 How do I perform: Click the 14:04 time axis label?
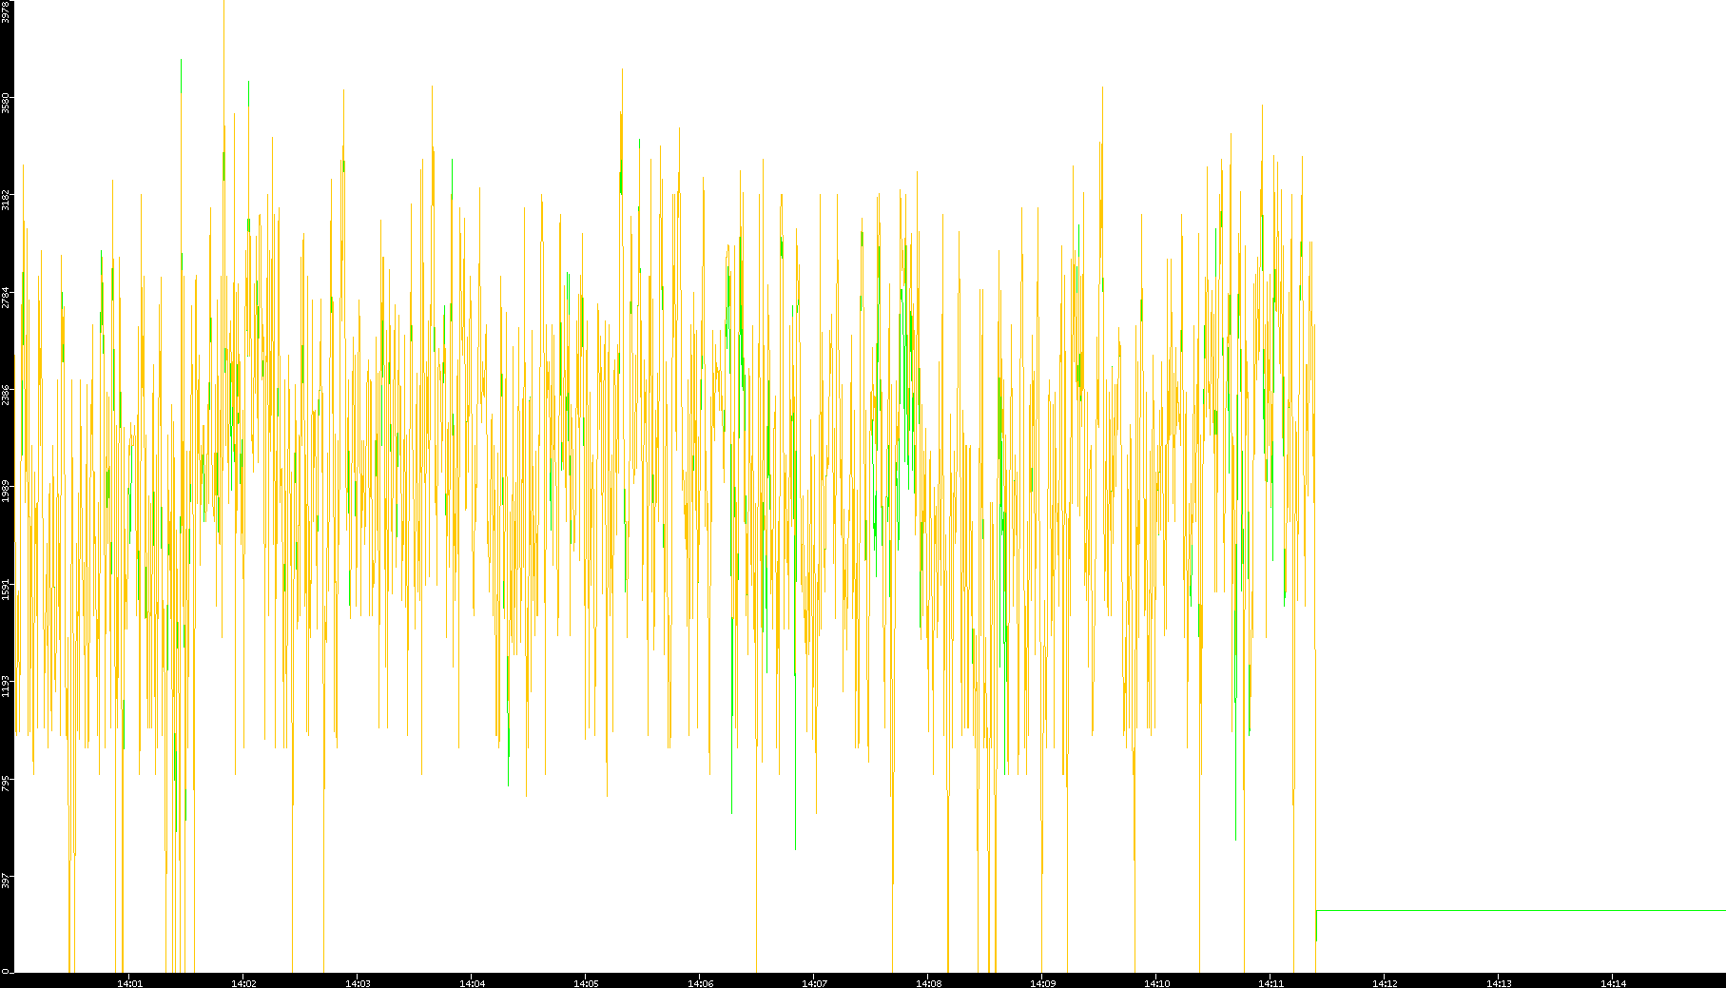pos(472,983)
